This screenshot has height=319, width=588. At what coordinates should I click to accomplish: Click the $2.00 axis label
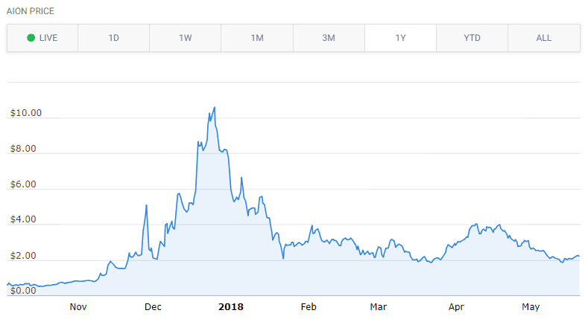[x=23, y=256]
